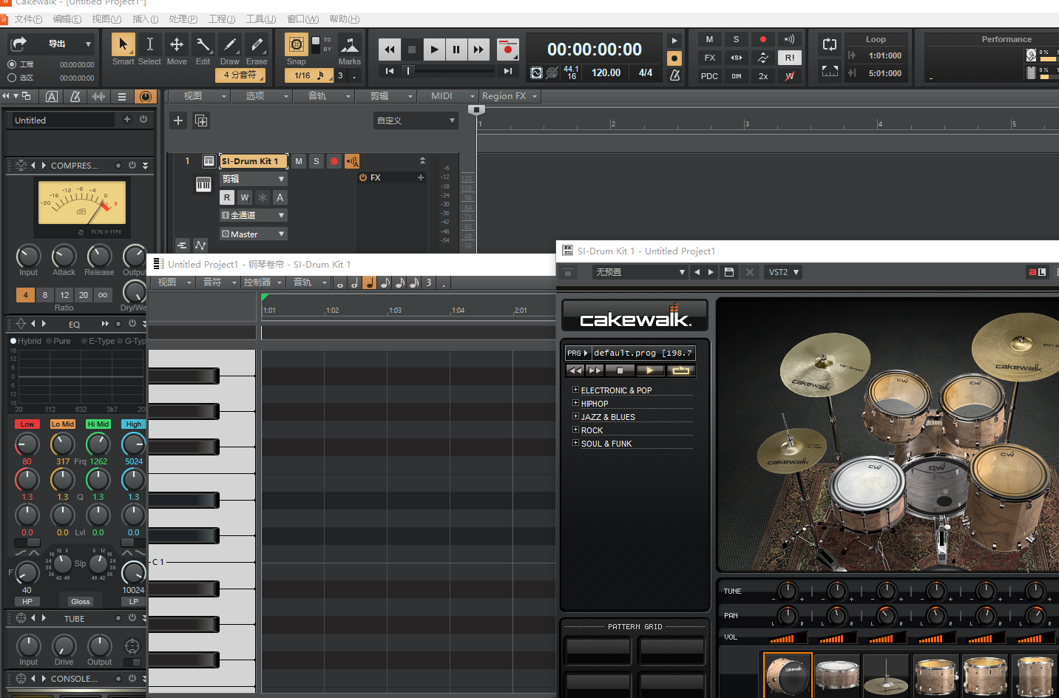1059x698 pixels.
Task: Solo the SI-Drum Kit 1 track
Action: click(x=317, y=161)
